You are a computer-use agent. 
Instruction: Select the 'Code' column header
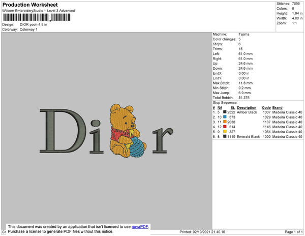coord(266,108)
